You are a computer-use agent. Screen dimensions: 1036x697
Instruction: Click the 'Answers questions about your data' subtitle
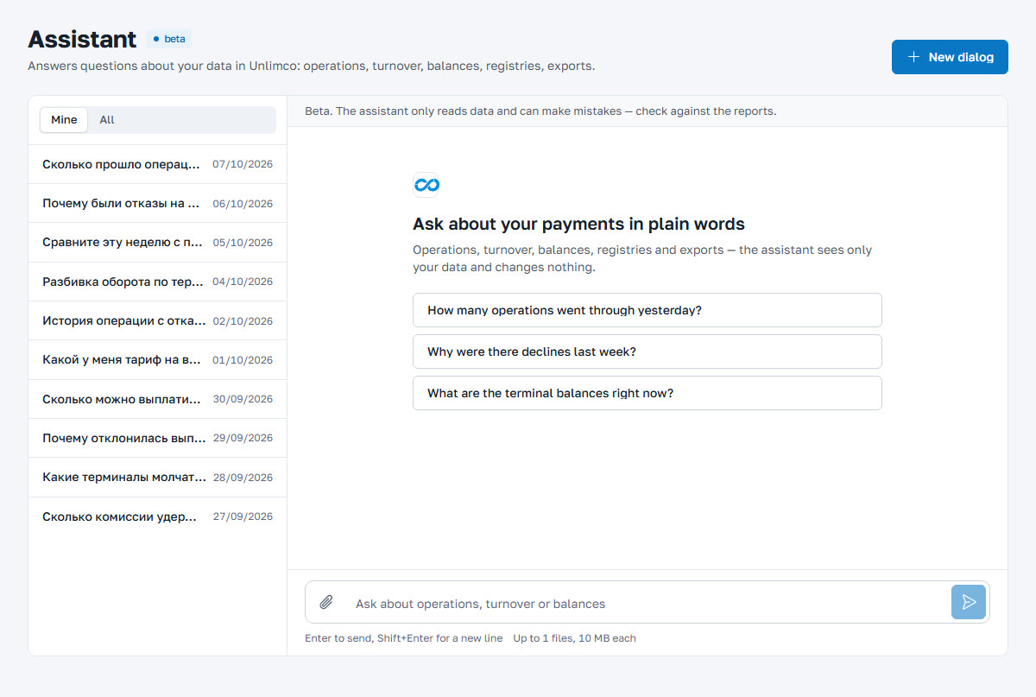tap(312, 66)
